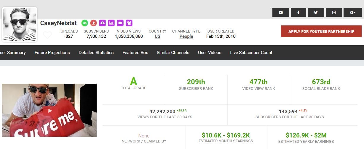Click the purple group of people badge icon

(x=129, y=23)
